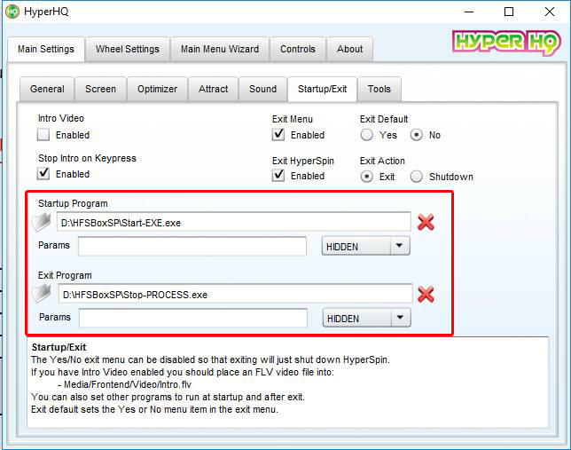The height and width of the screenshot is (450, 571).
Task: Open the Tools sub-tab
Action: point(379,89)
